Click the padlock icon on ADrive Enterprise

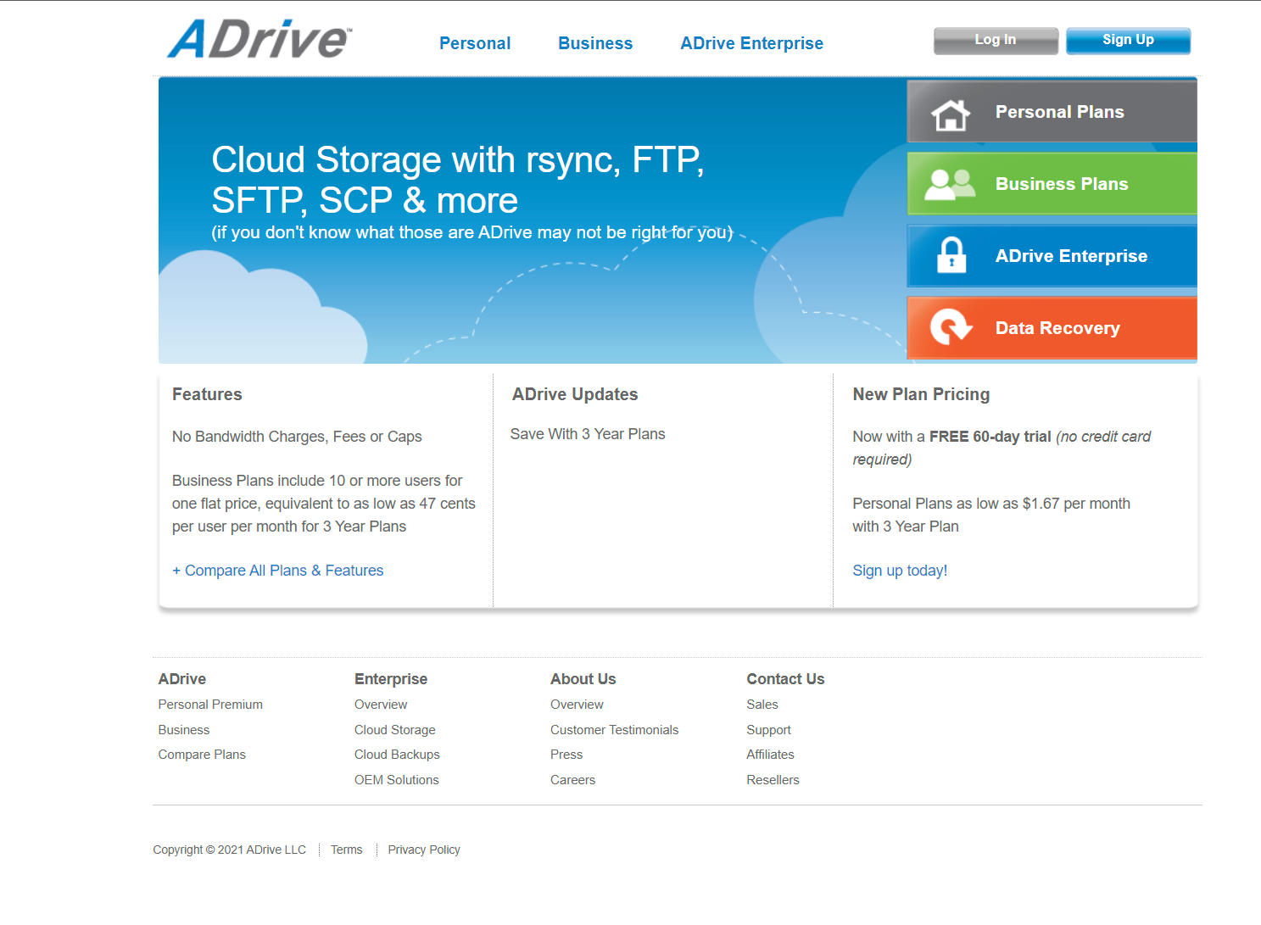tap(951, 255)
